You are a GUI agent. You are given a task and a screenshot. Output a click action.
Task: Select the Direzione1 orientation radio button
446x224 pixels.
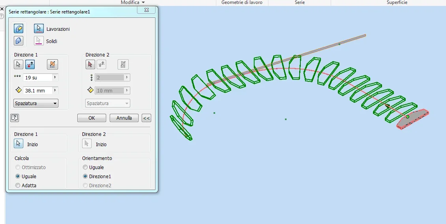coord(85,177)
